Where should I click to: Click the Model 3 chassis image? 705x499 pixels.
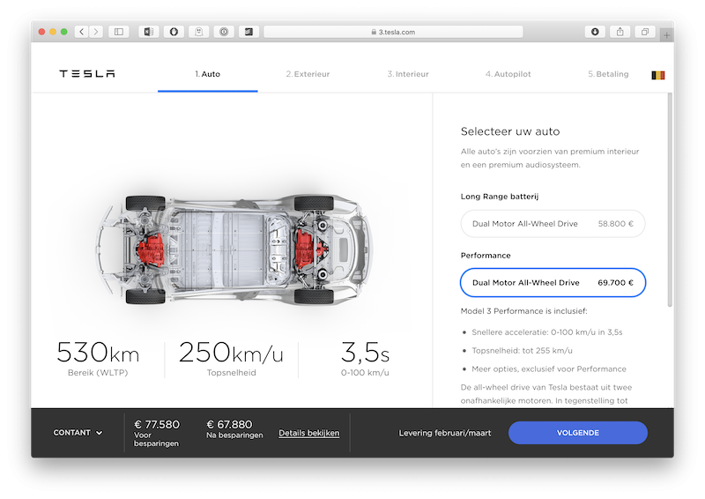coord(234,249)
